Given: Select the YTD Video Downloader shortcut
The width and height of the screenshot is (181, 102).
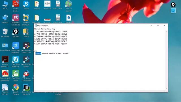Looking at the screenshot, I should point(26,76).
